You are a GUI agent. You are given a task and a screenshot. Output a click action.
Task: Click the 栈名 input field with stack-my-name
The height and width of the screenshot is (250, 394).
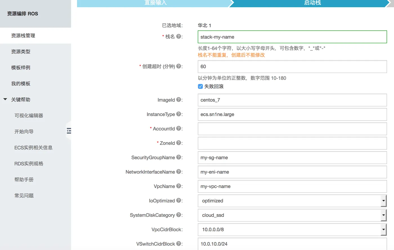pos(292,37)
